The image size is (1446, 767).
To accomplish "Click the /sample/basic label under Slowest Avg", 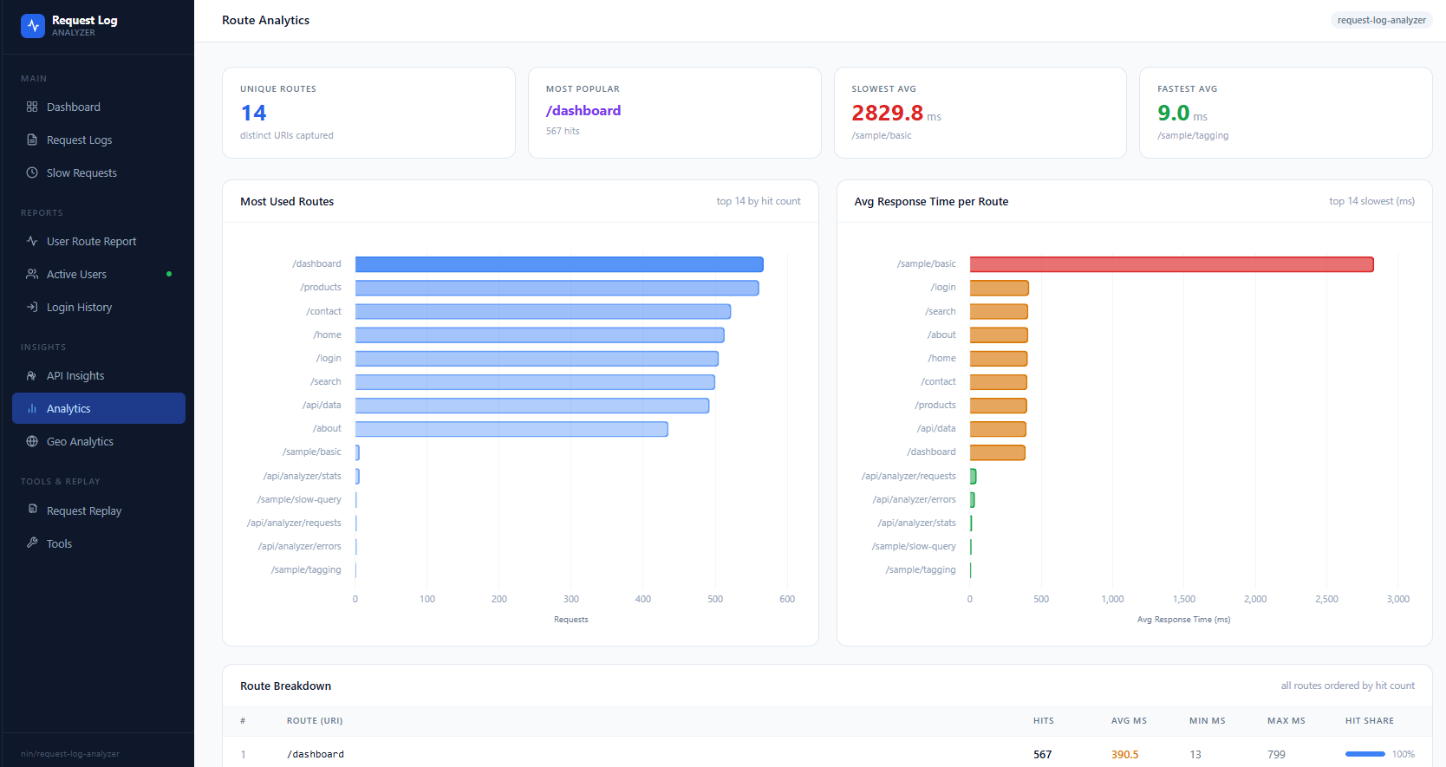I will pyautogui.click(x=882, y=135).
